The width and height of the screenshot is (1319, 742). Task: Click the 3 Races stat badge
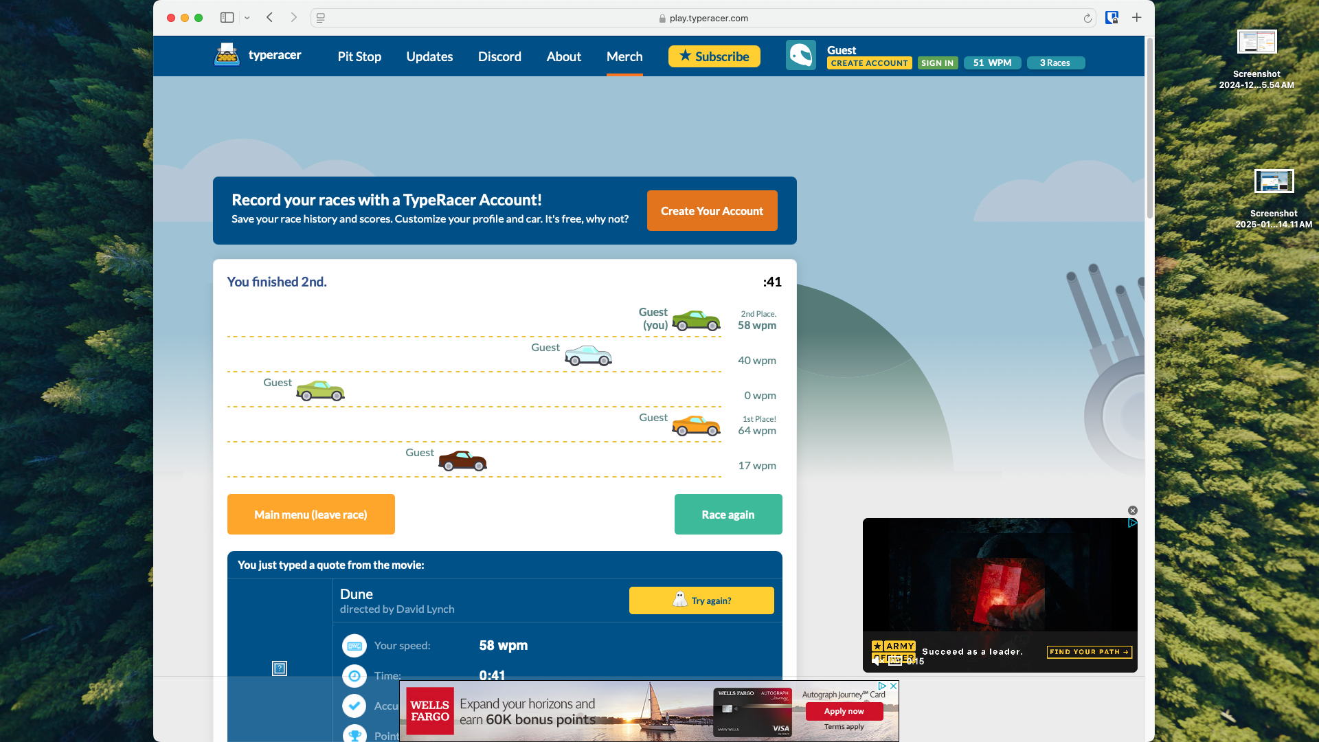(x=1056, y=63)
